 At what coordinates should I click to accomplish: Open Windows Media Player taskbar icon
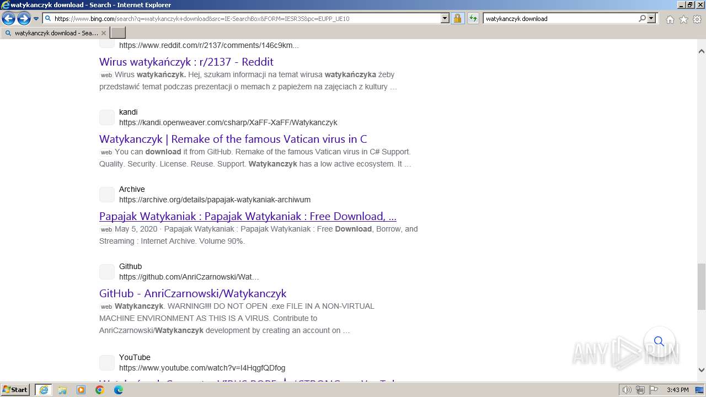point(81,390)
